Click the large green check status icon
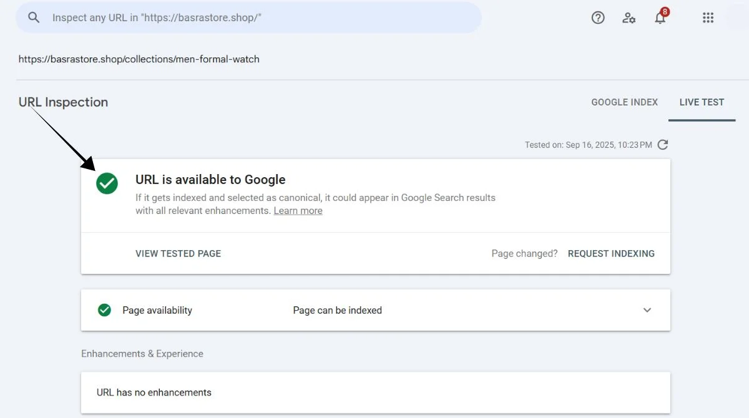Screen dimensions: 749x418 (107, 183)
